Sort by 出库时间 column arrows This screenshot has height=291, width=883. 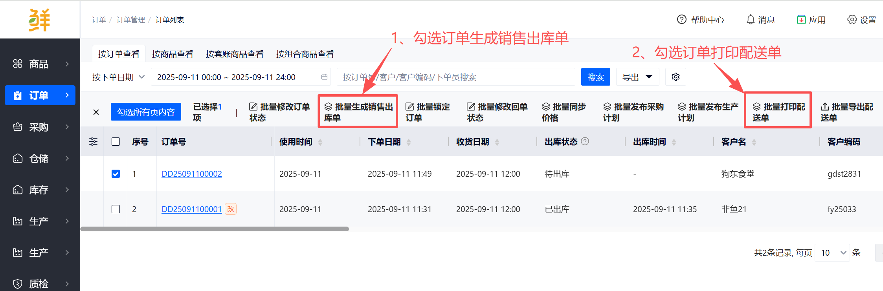click(x=674, y=142)
